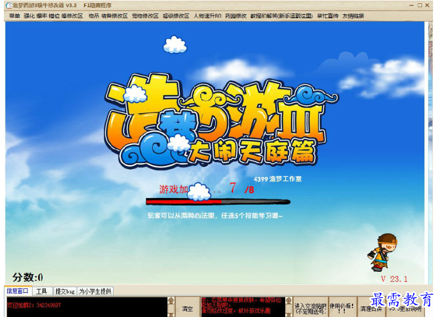Click the game loading progress bar
This screenshot has height=317, width=438.
pyautogui.click(x=218, y=201)
